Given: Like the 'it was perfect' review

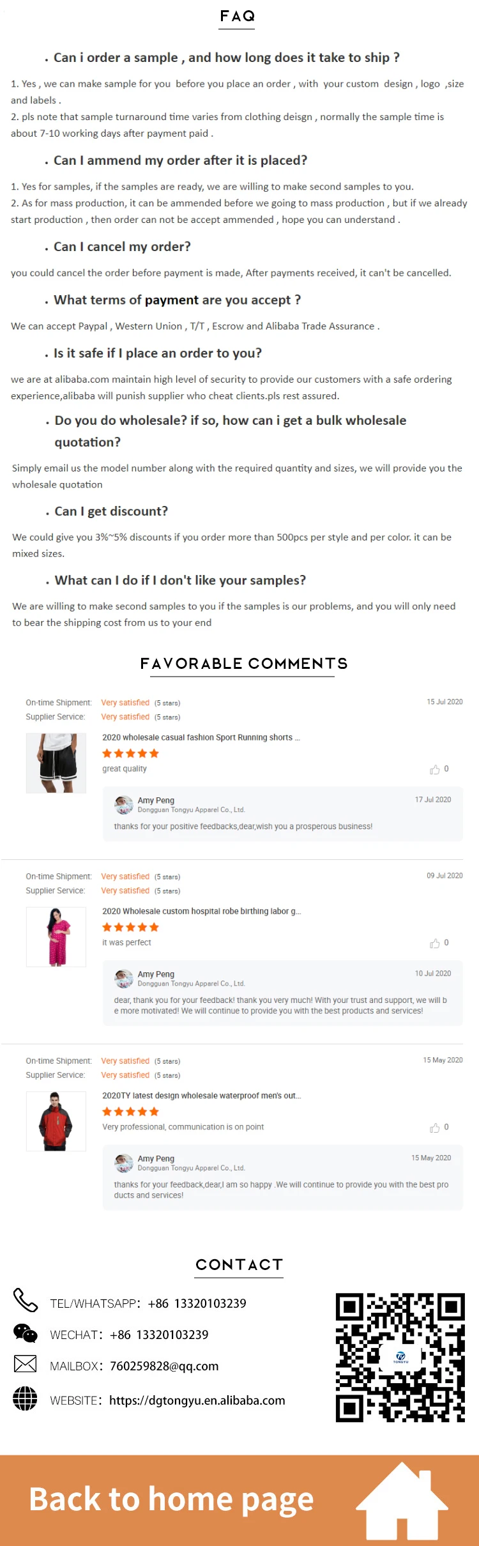Looking at the screenshot, I should click(435, 944).
